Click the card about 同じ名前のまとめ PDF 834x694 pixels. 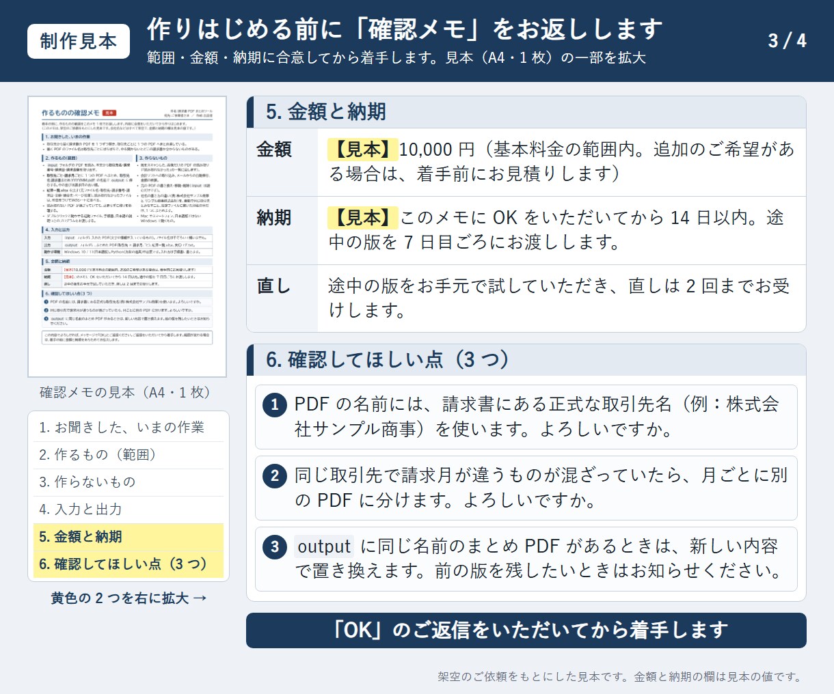[526, 559]
